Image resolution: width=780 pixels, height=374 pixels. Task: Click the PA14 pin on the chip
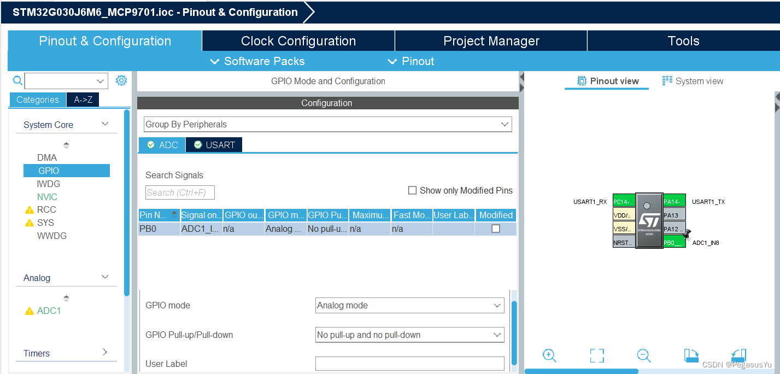point(674,202)
